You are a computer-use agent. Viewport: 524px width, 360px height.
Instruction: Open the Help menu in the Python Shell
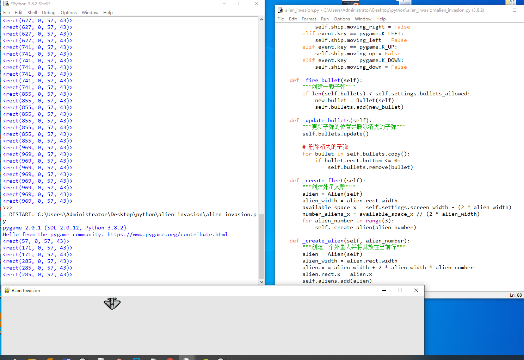point(108,12)
